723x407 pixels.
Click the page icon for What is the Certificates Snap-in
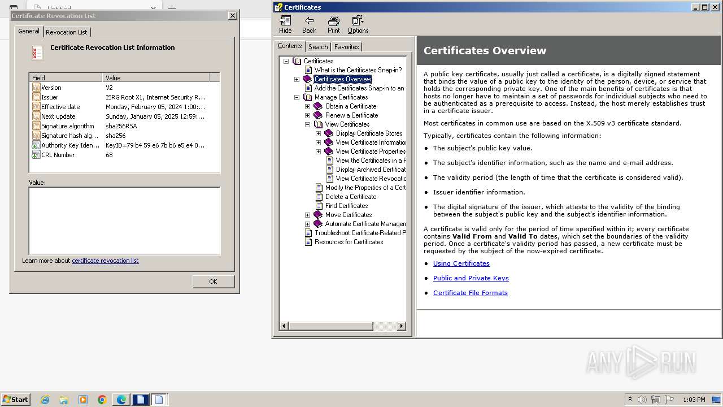click(x=308, y=70)
